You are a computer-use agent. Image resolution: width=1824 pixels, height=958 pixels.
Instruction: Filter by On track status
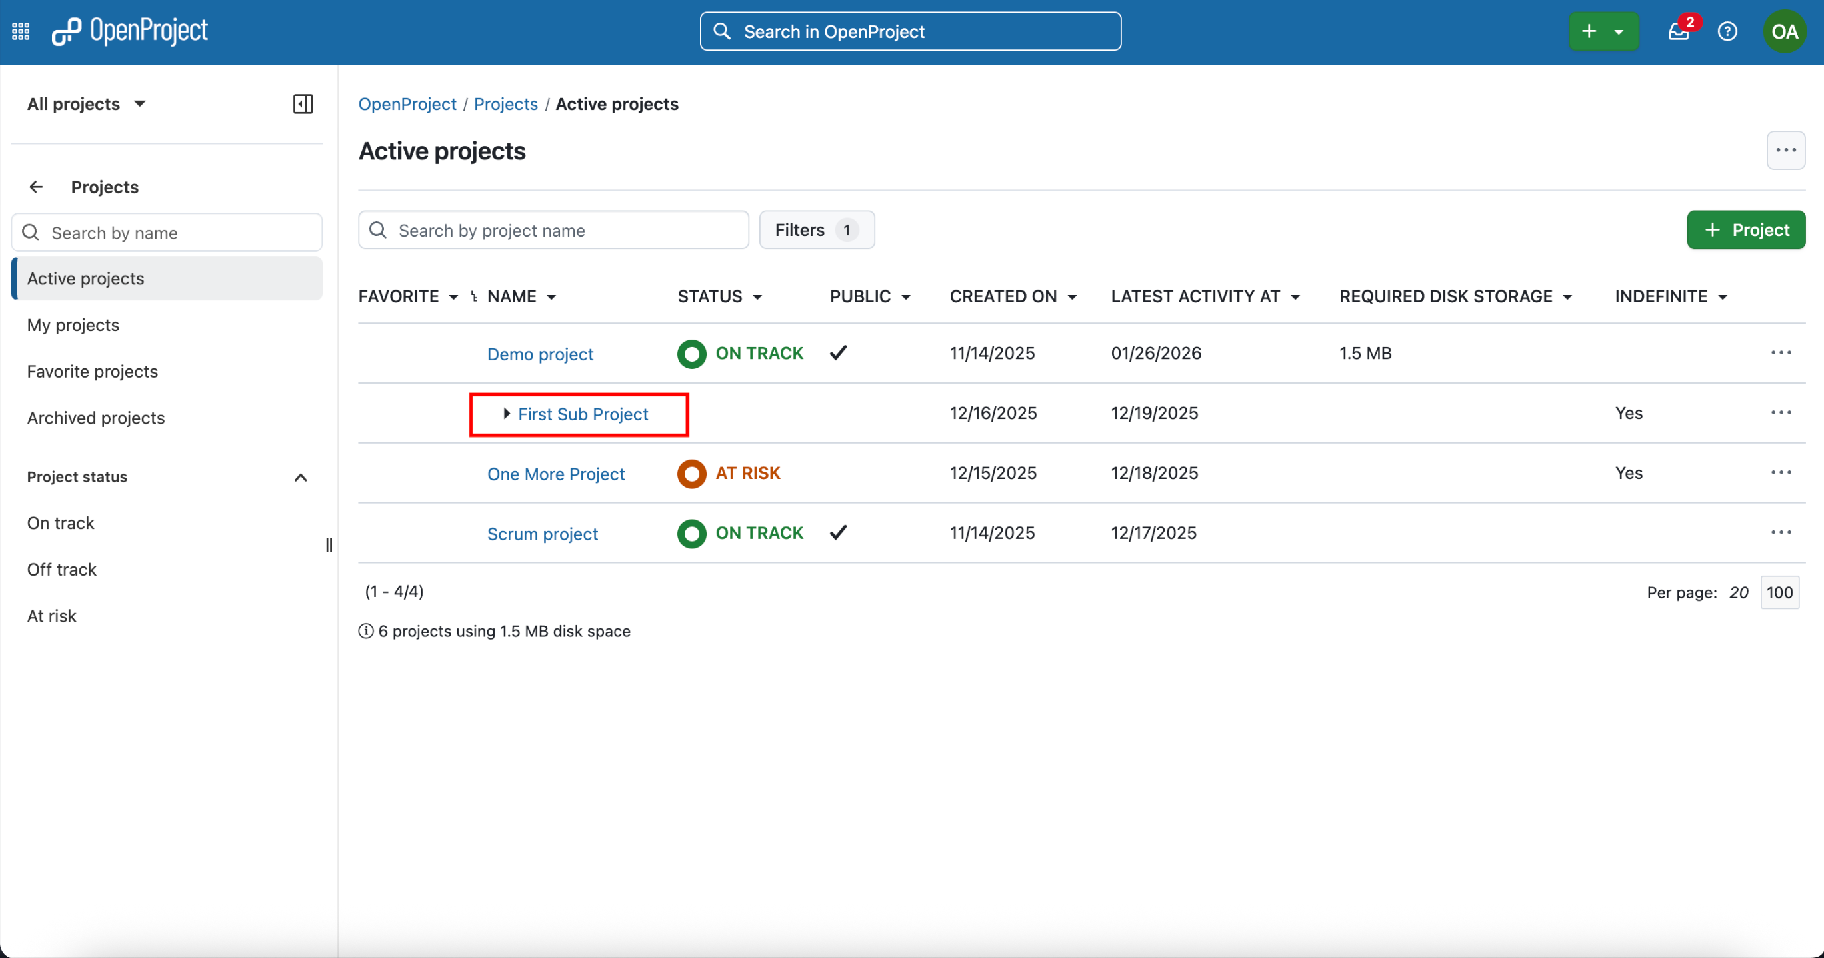coord(167,524)
